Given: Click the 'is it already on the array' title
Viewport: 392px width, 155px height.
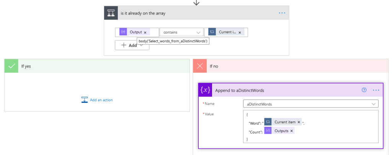Looking at the screenshot, I should click(x=143, y=13).
